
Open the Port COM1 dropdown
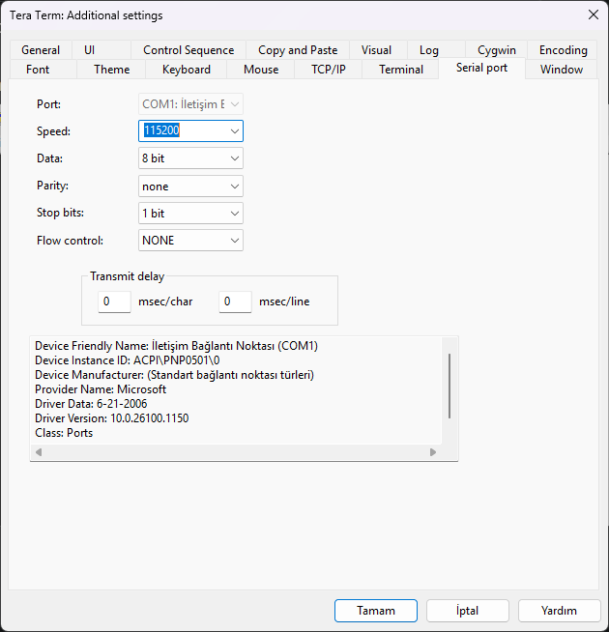pos(190,104)
